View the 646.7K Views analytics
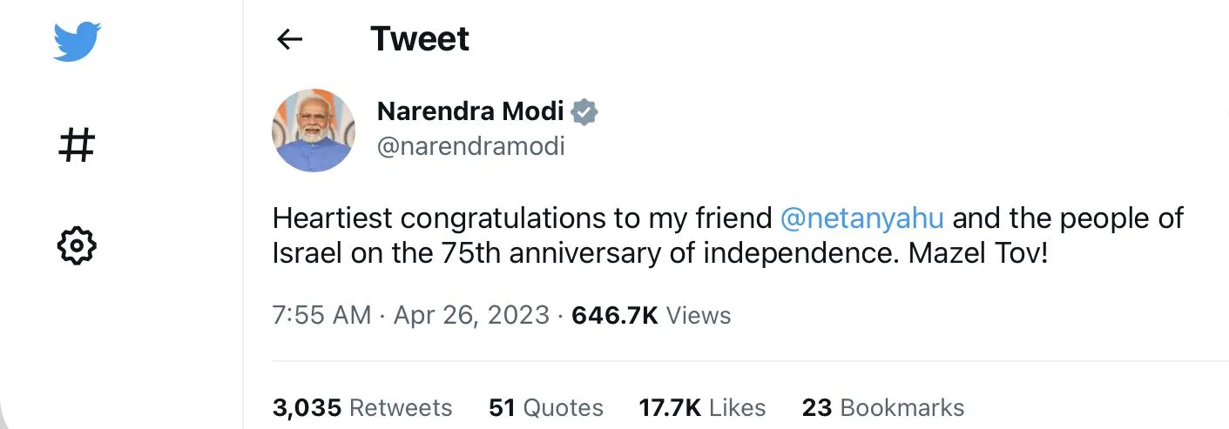This screenshot has height=429, width=1229. 651,315
